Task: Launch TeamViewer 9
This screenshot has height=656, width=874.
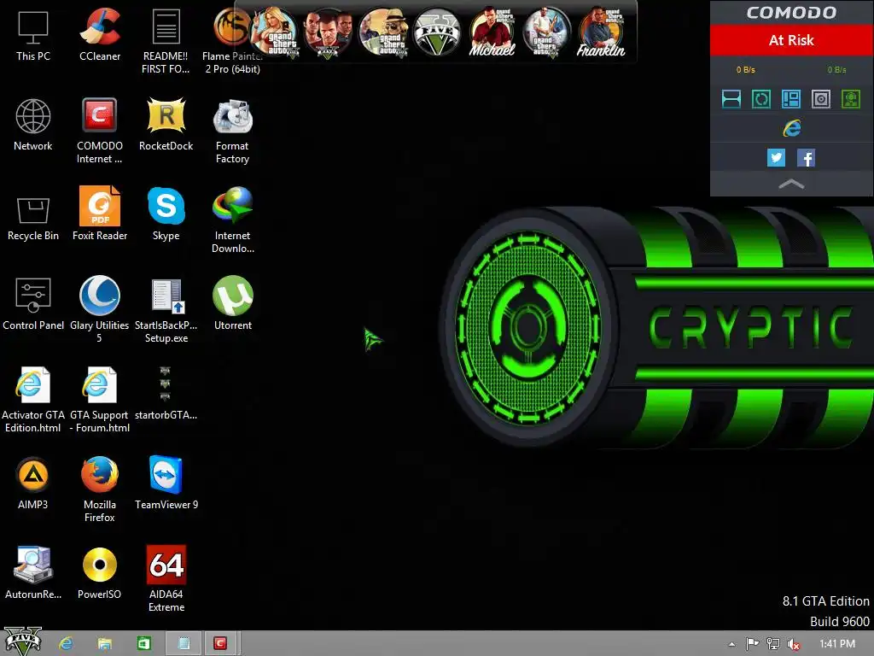Action: point(166,483)
